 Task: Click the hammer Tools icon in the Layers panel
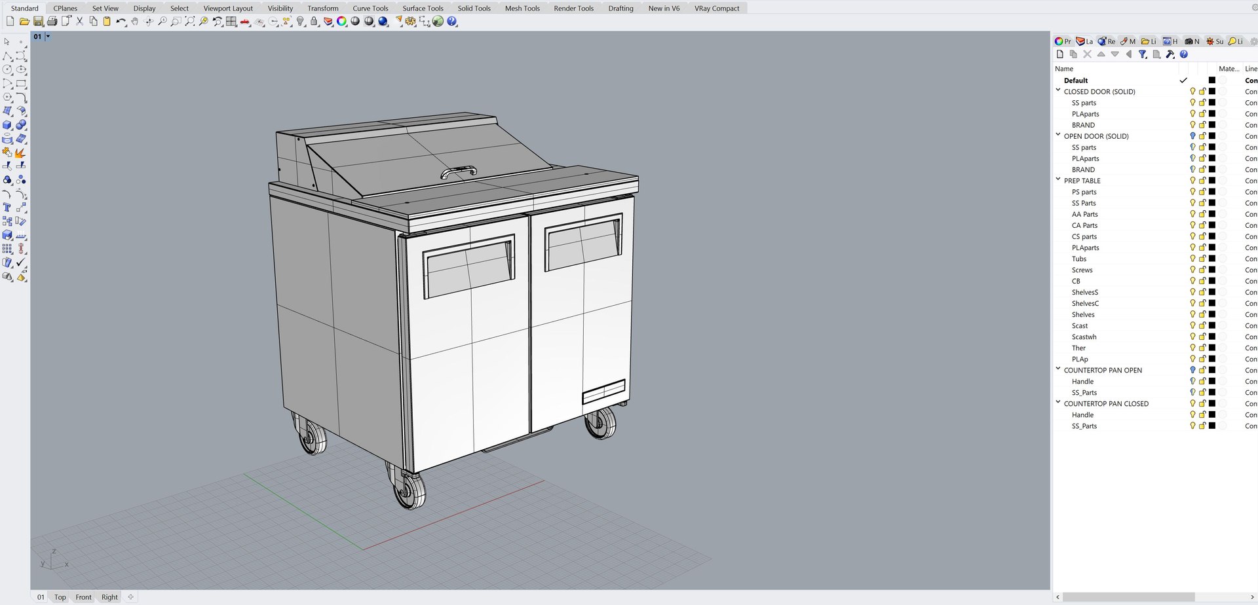pos(1170,54)
